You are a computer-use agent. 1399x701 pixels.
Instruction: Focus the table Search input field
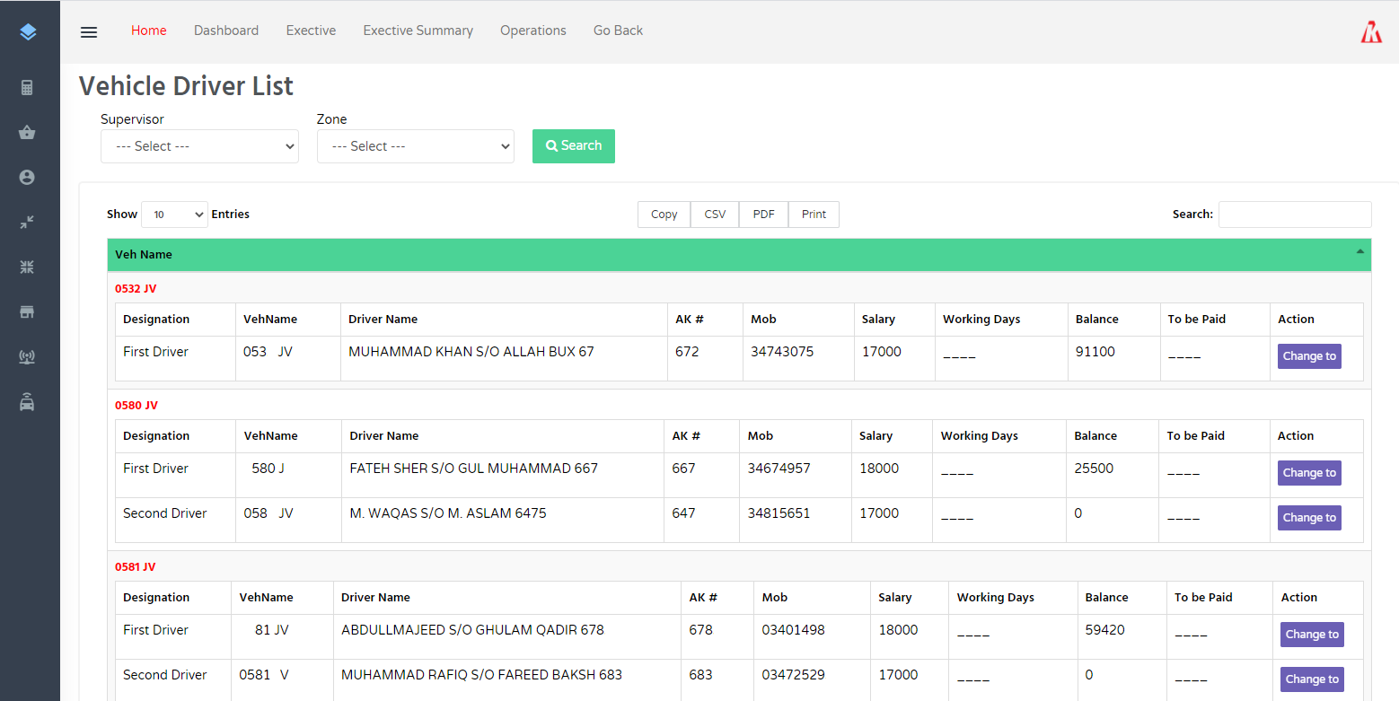(1295, 215)
